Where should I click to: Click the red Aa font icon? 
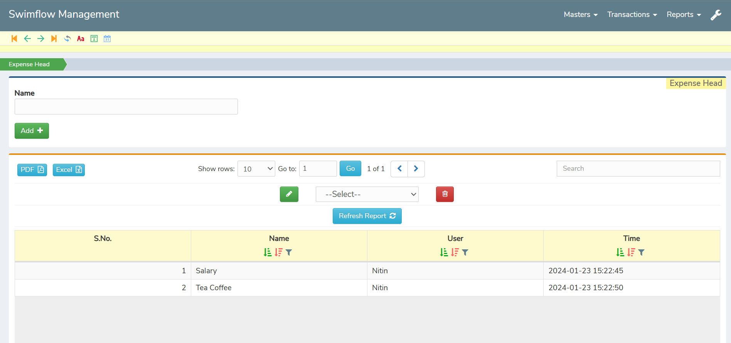pos(81,39)
